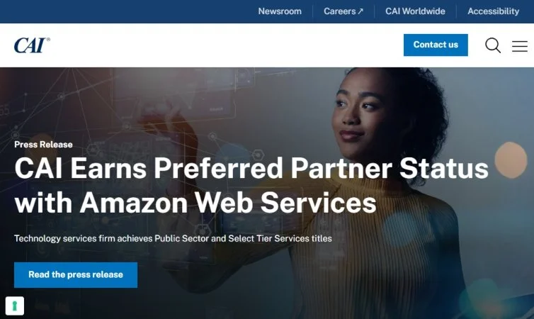Screen dimensions: 534x319
Task: Open the hamburger navigation menu
Action: click(520, 46)
